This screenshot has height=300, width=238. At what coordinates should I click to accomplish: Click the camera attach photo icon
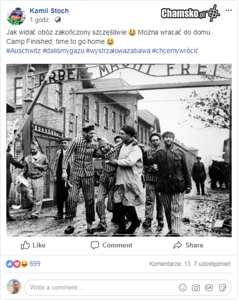tap(196, 288)
